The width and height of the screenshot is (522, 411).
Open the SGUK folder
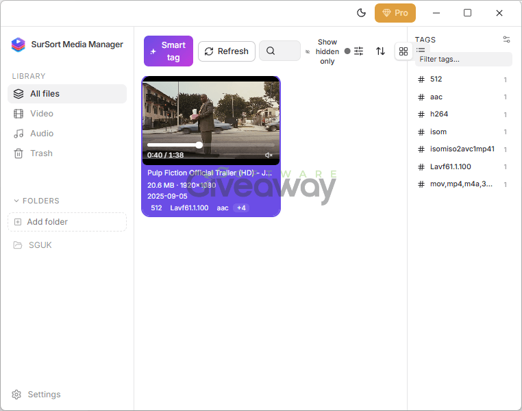coord(67,245)
